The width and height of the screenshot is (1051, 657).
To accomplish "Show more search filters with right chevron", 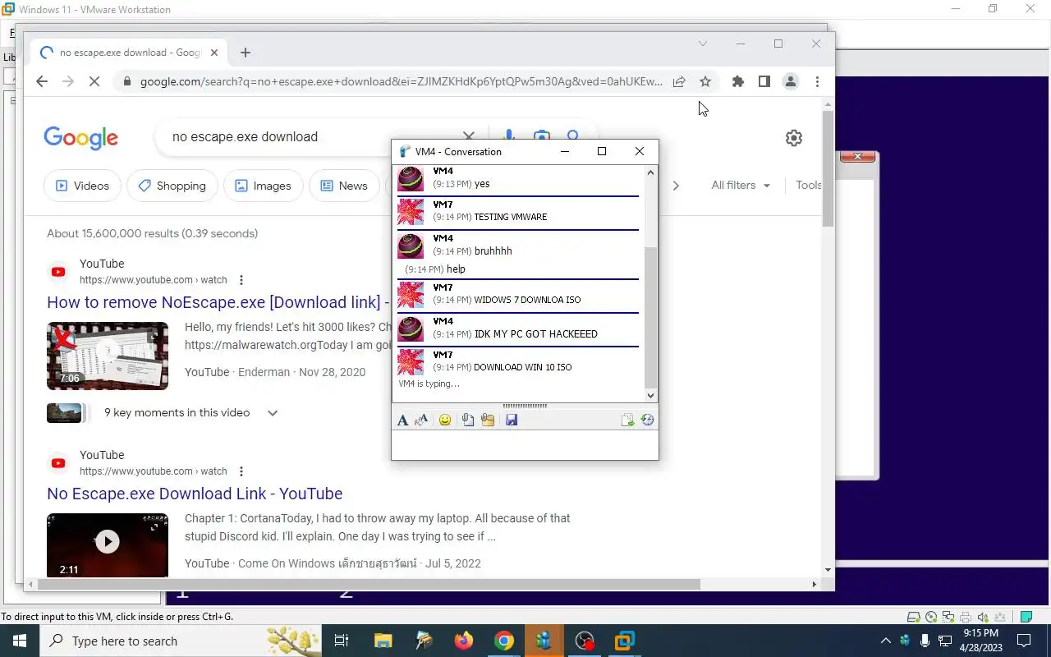I will (x=676, y=186).
